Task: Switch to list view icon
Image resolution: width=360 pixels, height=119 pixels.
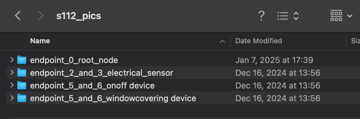Action: (283, 16)
